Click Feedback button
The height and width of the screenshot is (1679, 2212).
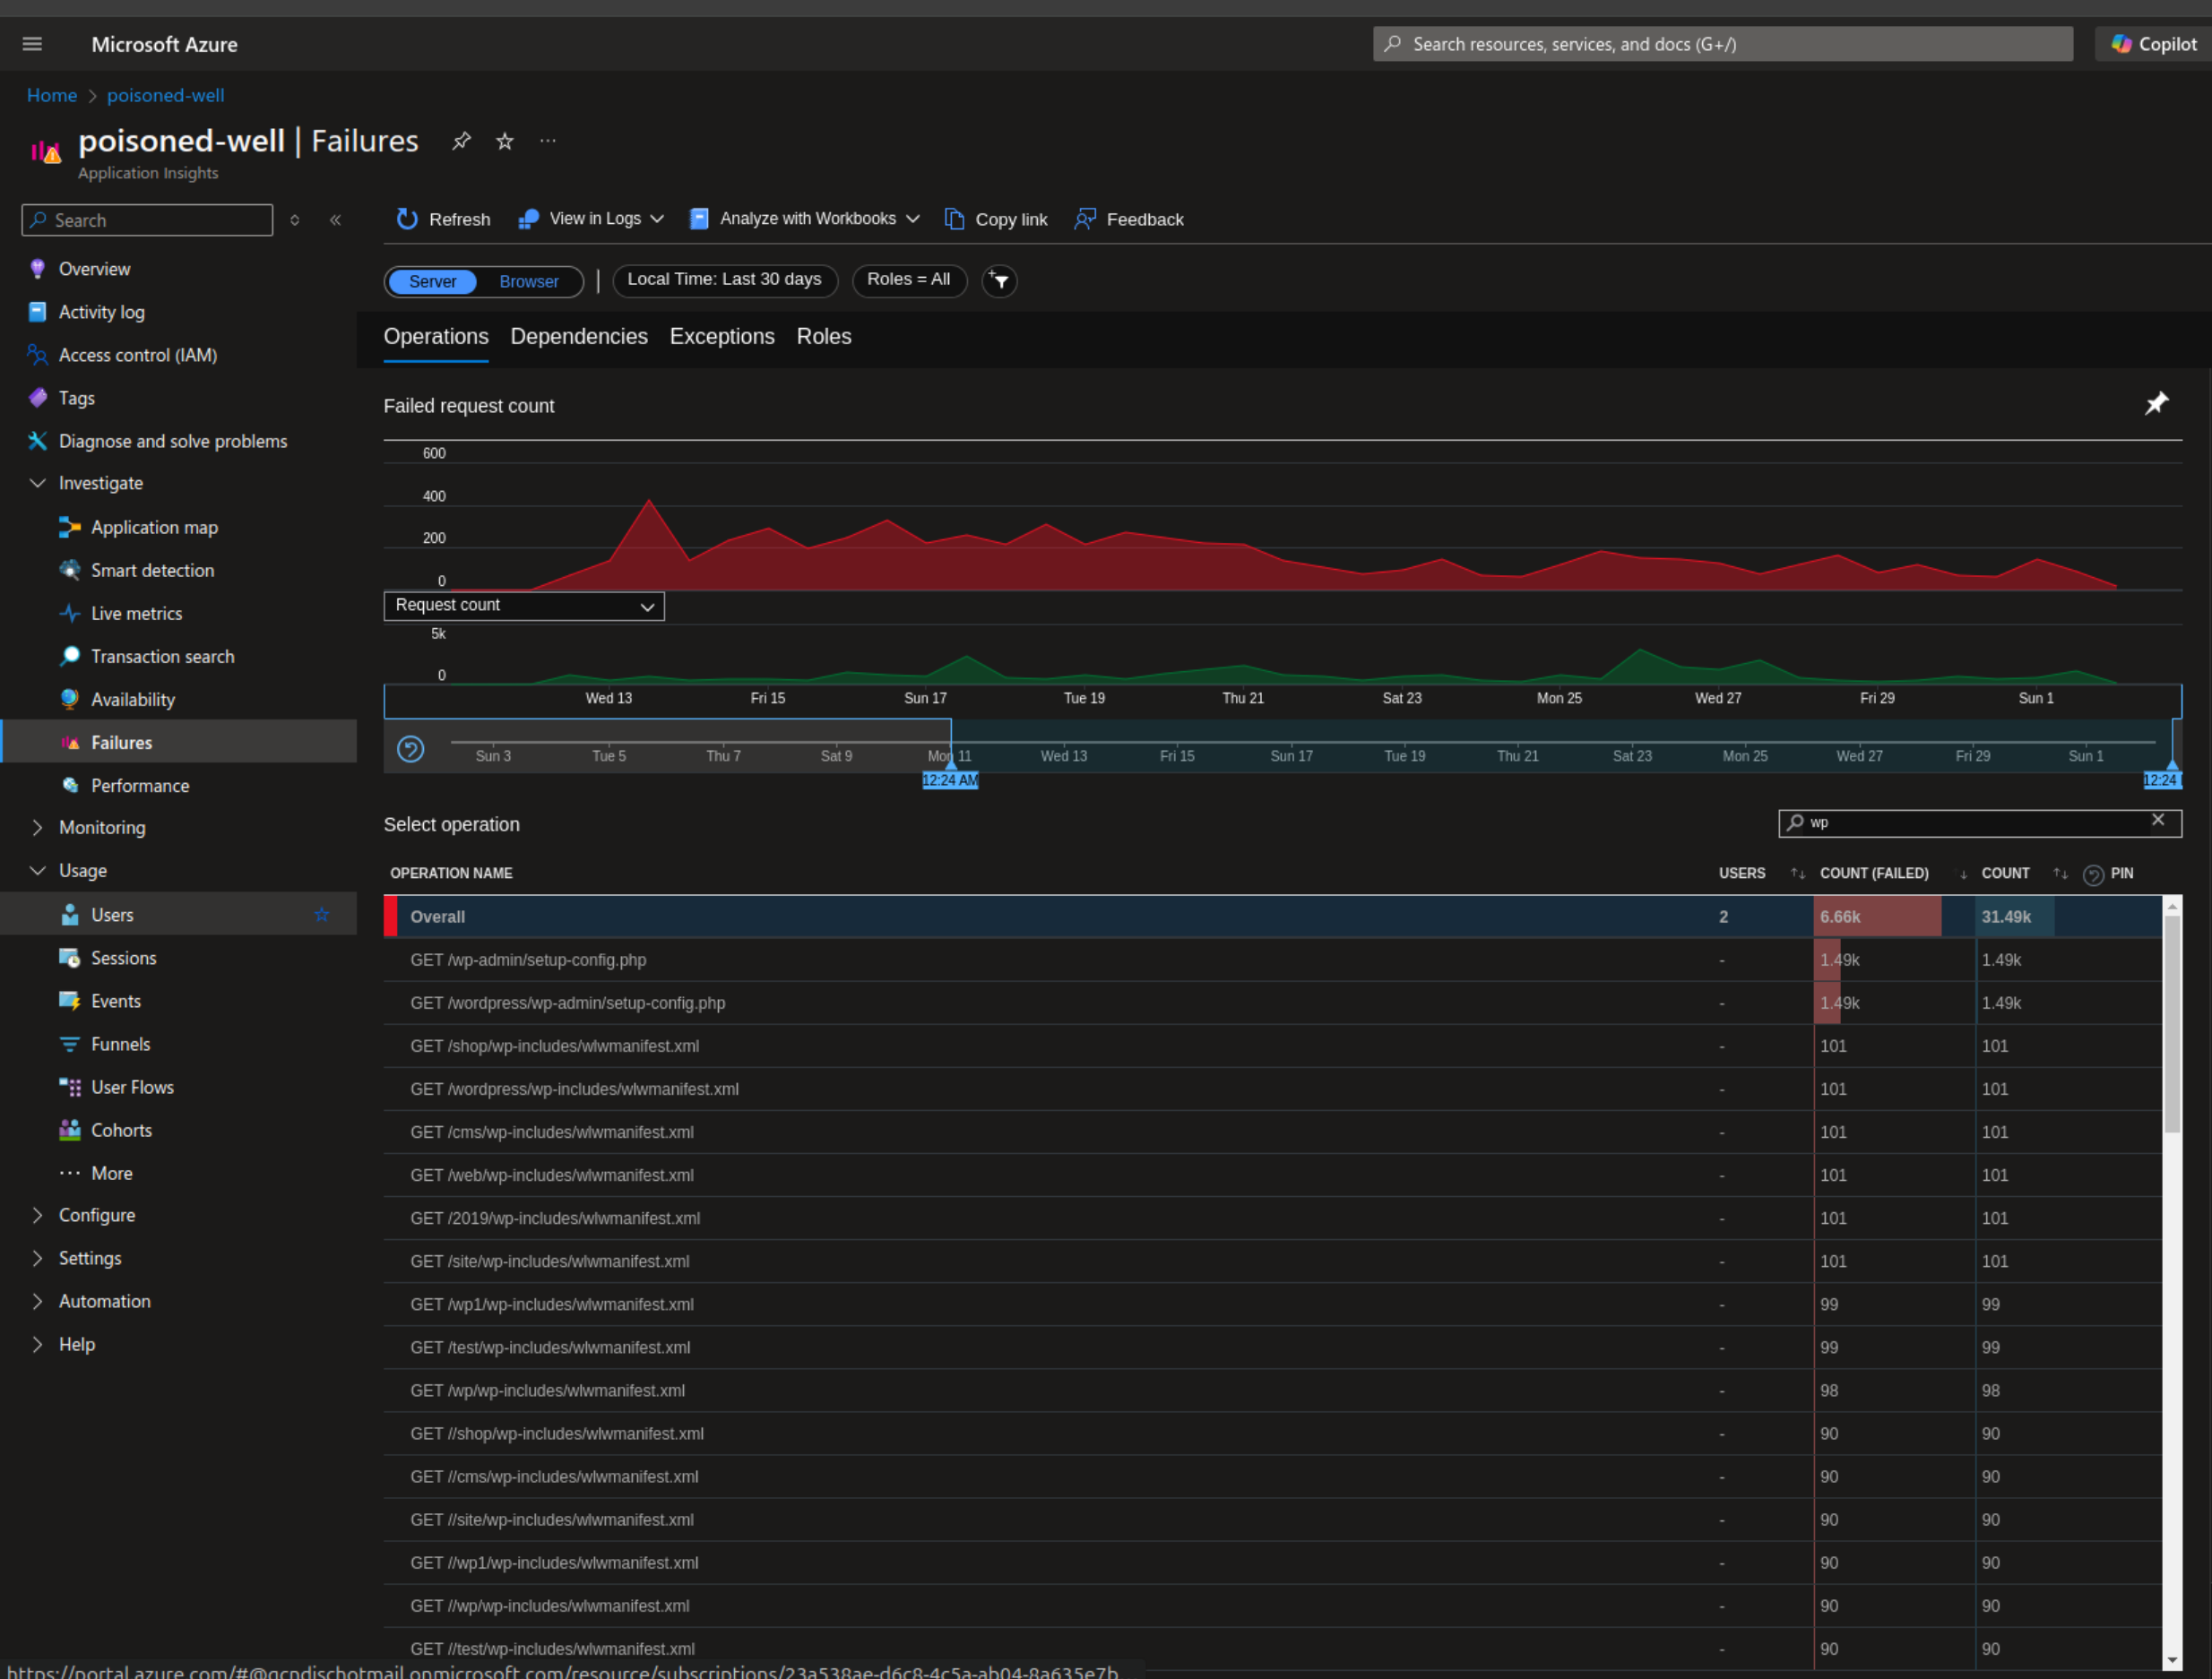click(x=1129, y=219)
